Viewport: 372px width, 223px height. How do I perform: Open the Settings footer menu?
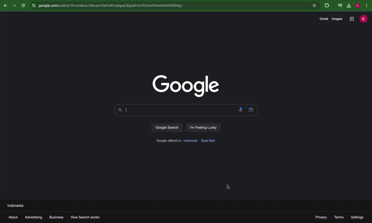tap(357, 217)
